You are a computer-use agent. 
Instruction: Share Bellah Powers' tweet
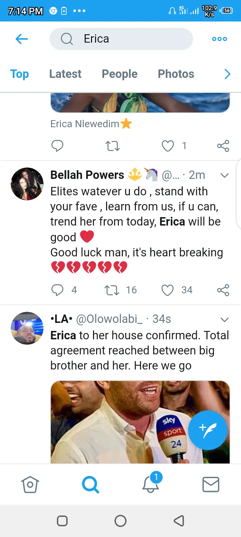223,290
